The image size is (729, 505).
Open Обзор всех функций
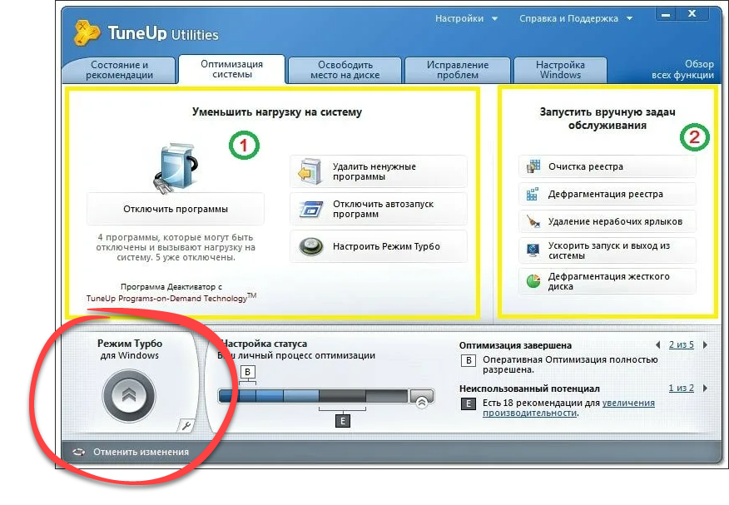pos(682,70)
